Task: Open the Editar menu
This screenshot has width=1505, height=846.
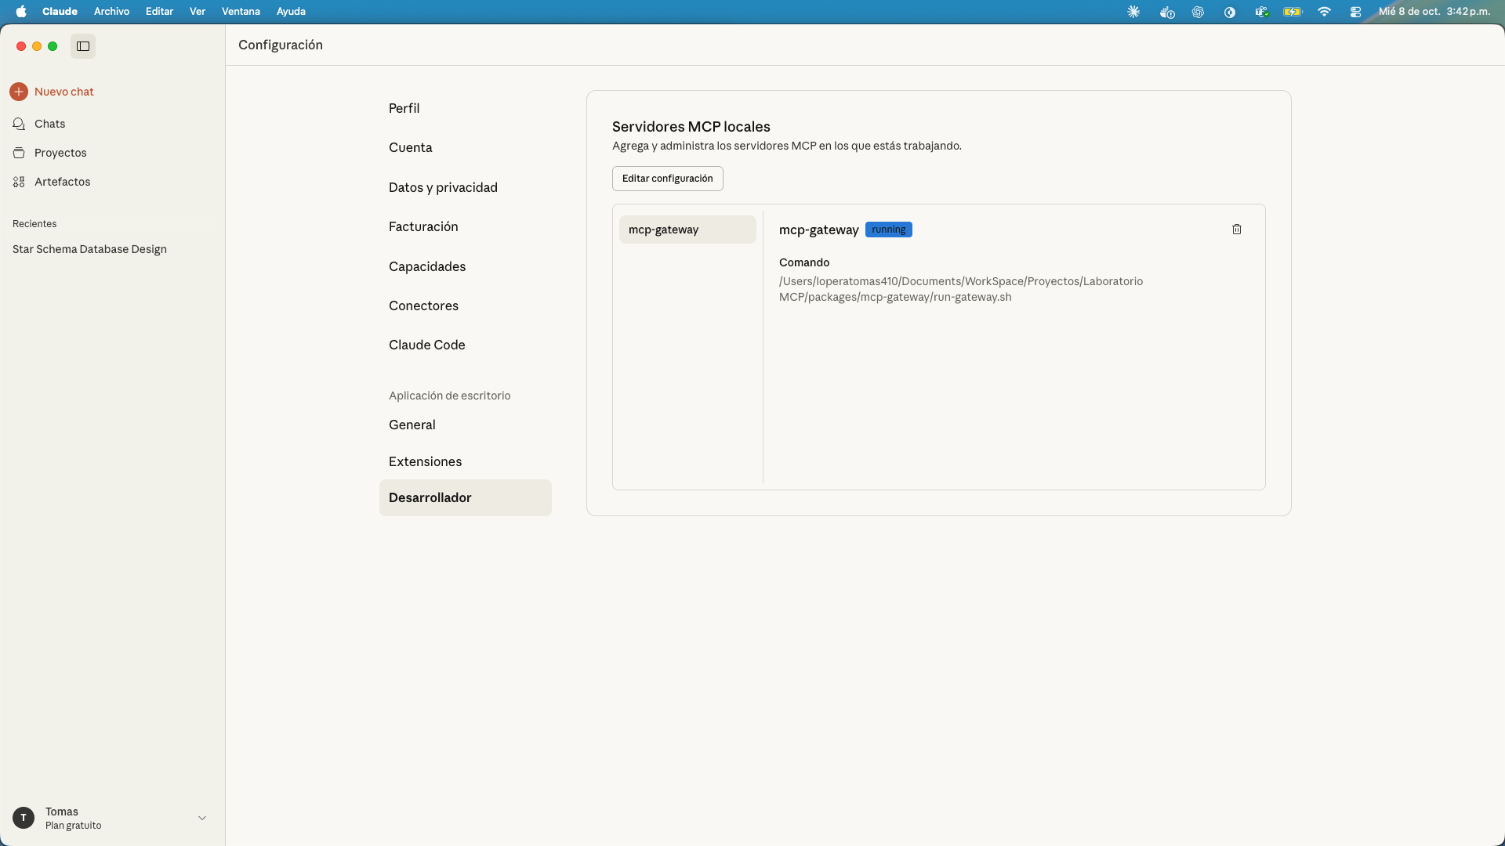Action: 159,12
